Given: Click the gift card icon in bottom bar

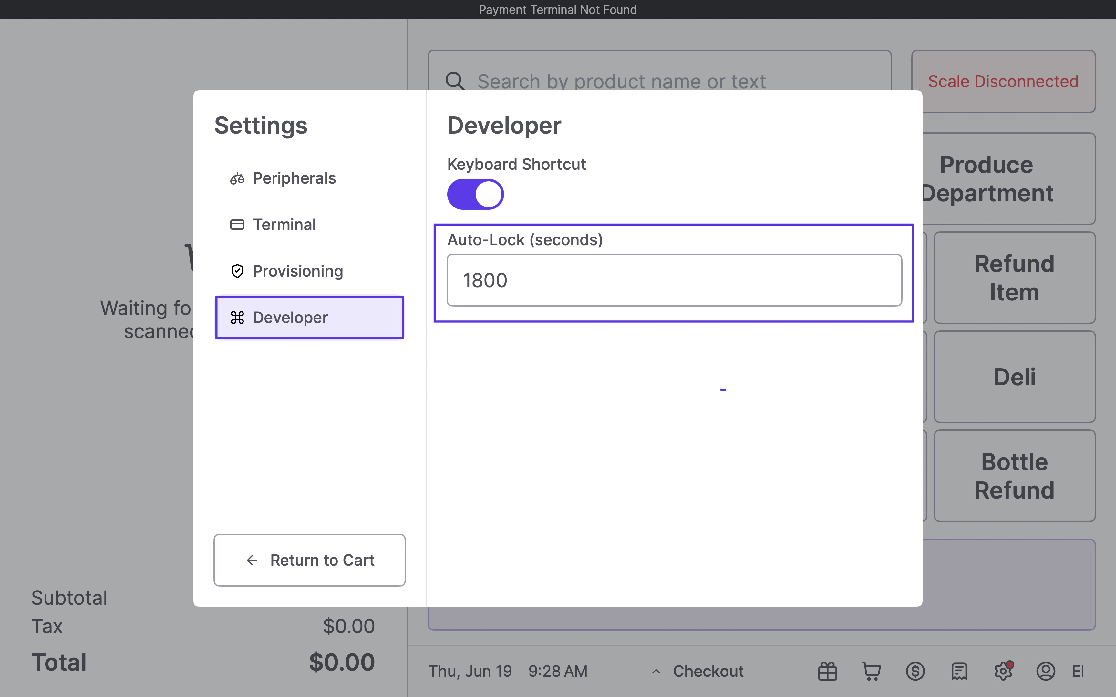Looking at the screenshot, I should (x=827, y=671).
